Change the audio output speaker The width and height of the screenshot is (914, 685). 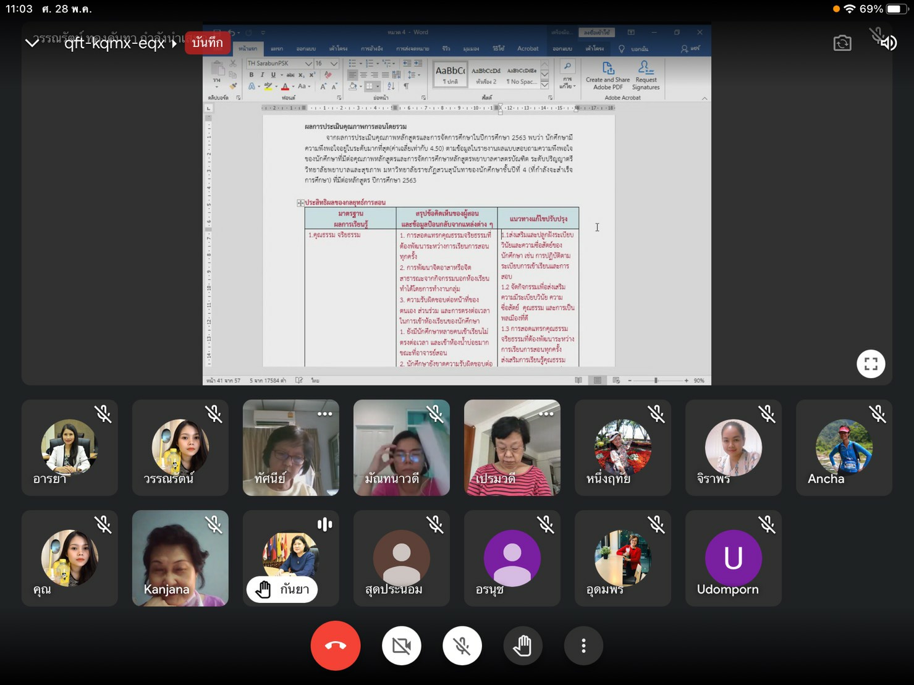[x=888, y=43]
